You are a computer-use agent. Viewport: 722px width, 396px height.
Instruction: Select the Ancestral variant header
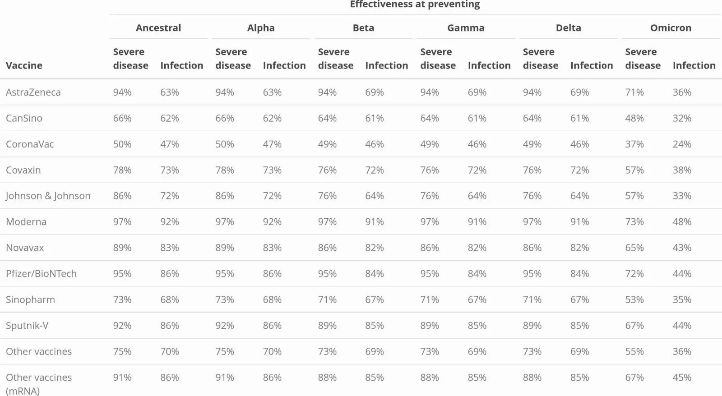158,28
